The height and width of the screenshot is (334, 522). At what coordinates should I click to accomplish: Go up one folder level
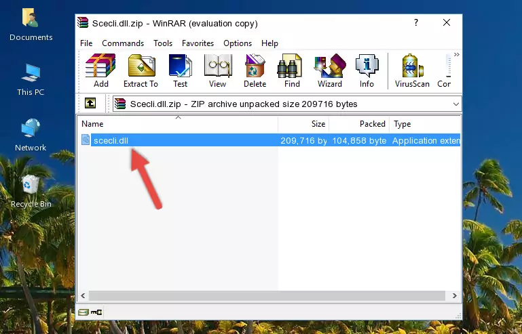pyautogui.click(x=90, y=104)
